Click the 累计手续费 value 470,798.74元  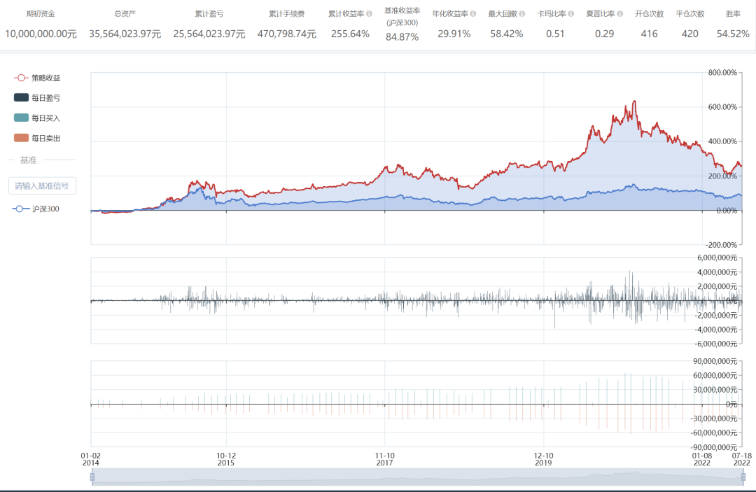pos(287,34)
